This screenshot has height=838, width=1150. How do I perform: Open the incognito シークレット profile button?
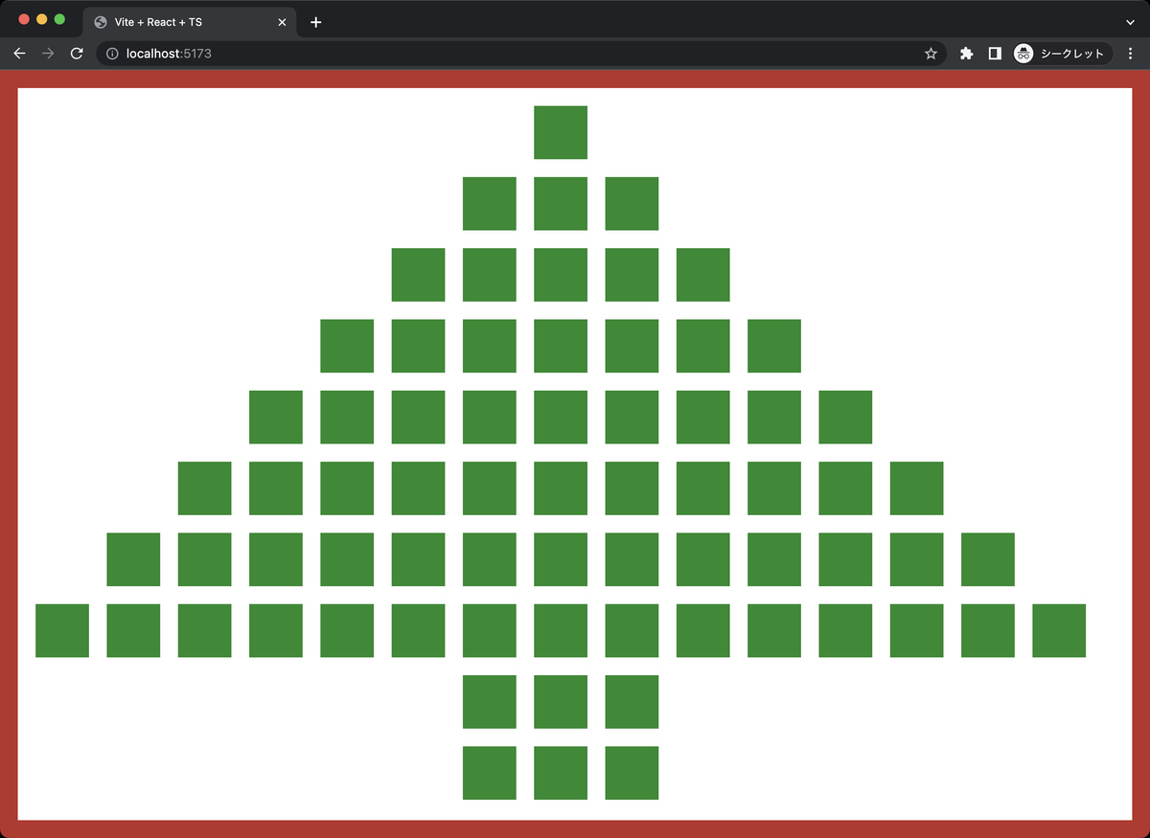coord(1063,54)
